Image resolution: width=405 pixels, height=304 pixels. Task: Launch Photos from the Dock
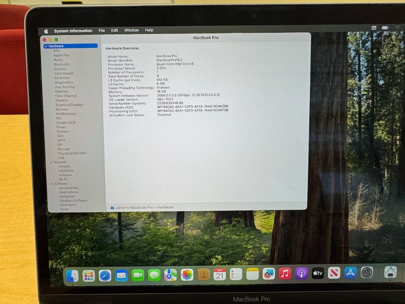tap(187, 275)
